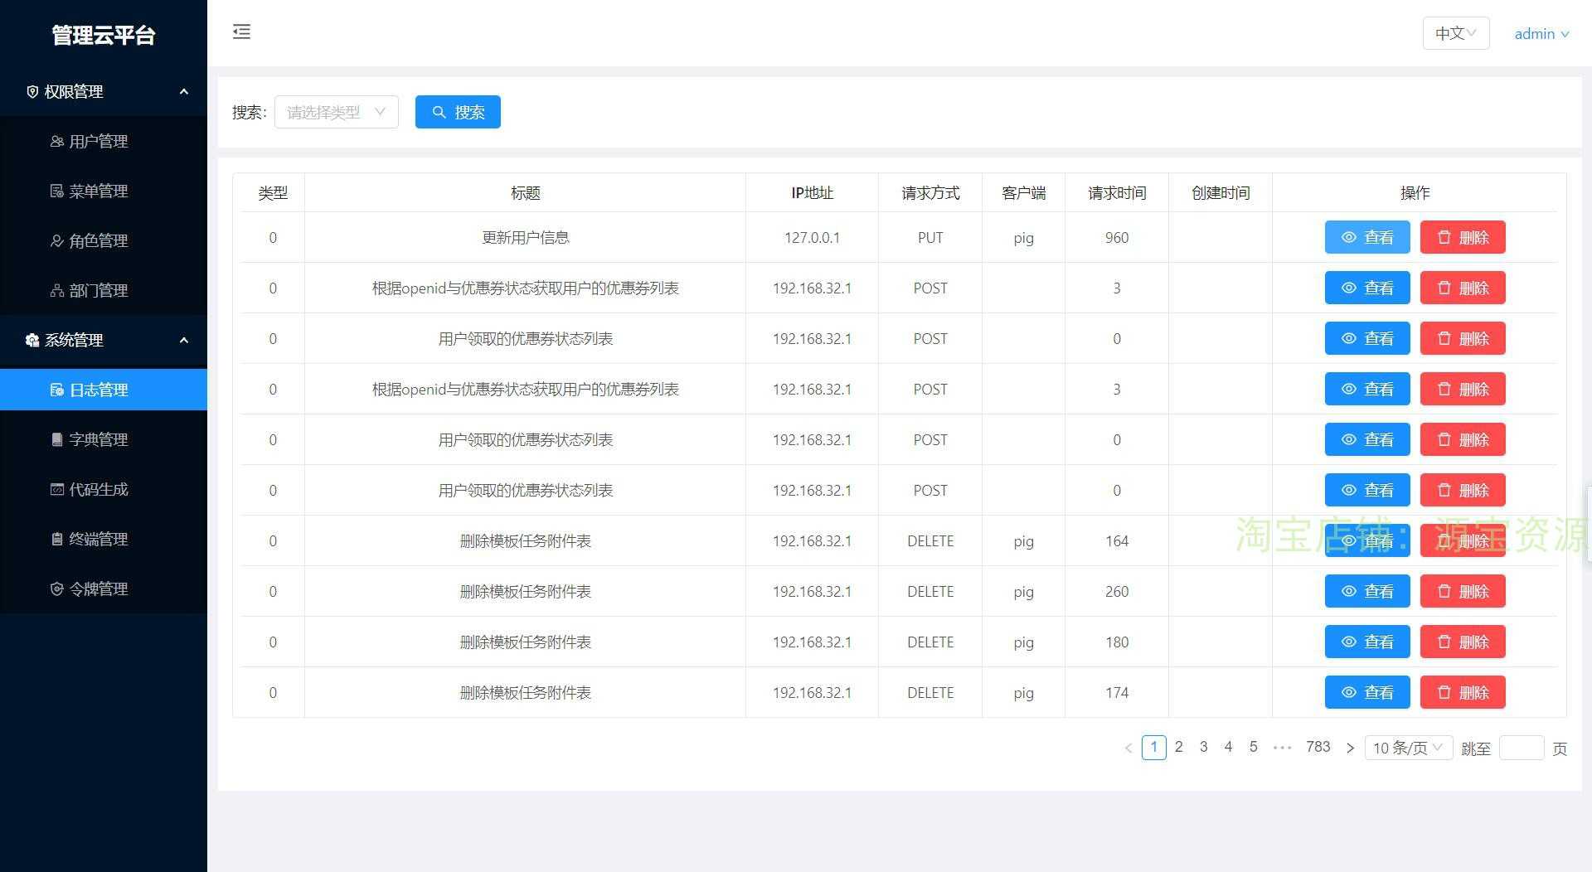1592x872 pixels.
Task: Click the magnifier icon in the 搜索 button
Action: click(439, 112)
